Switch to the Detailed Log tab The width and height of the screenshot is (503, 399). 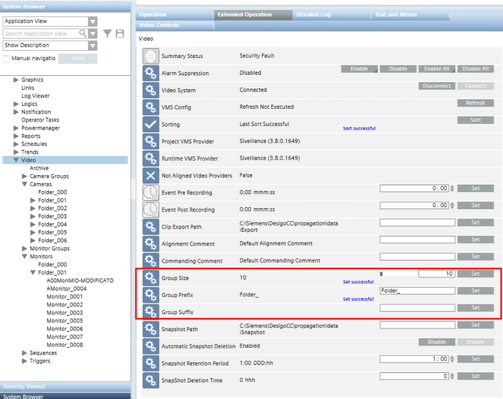313,15
